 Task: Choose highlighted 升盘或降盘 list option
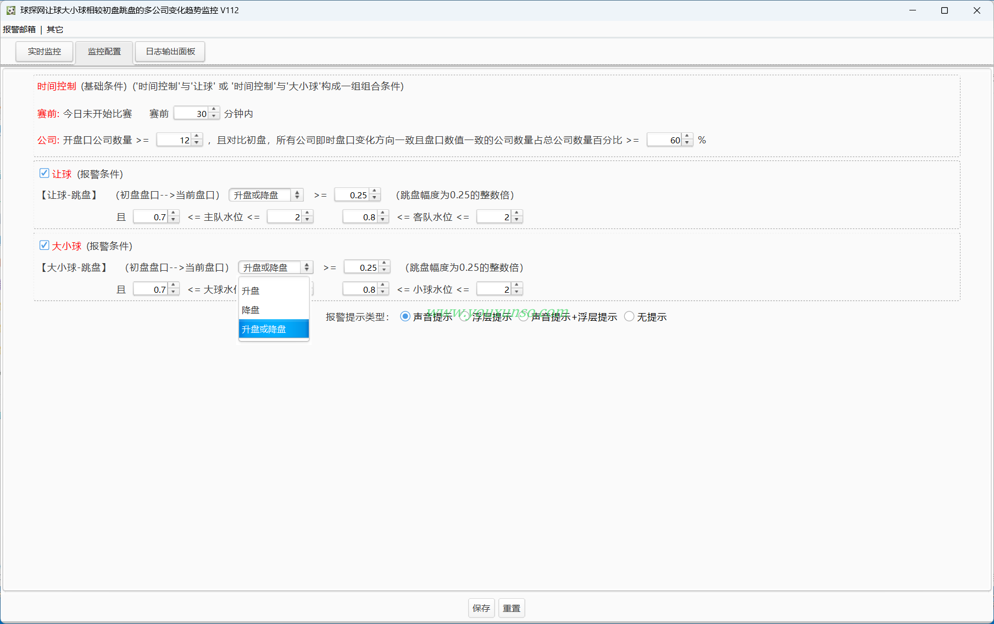tap(274, 329)
